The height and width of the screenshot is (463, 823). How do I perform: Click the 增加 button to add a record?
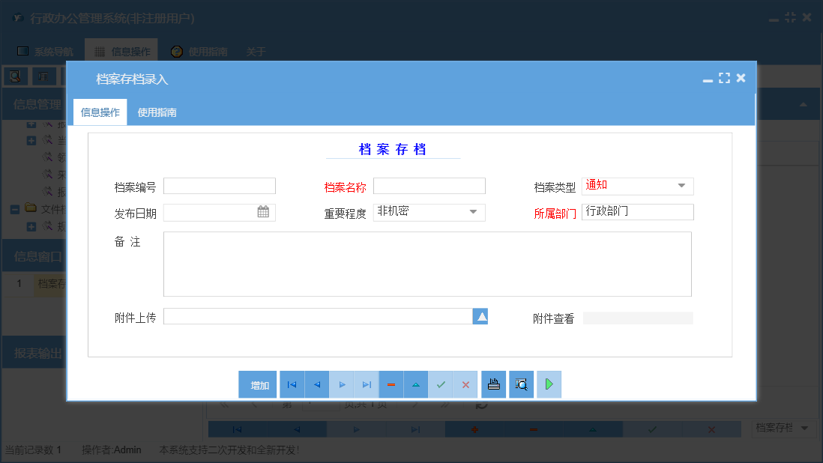coord(258,384)
